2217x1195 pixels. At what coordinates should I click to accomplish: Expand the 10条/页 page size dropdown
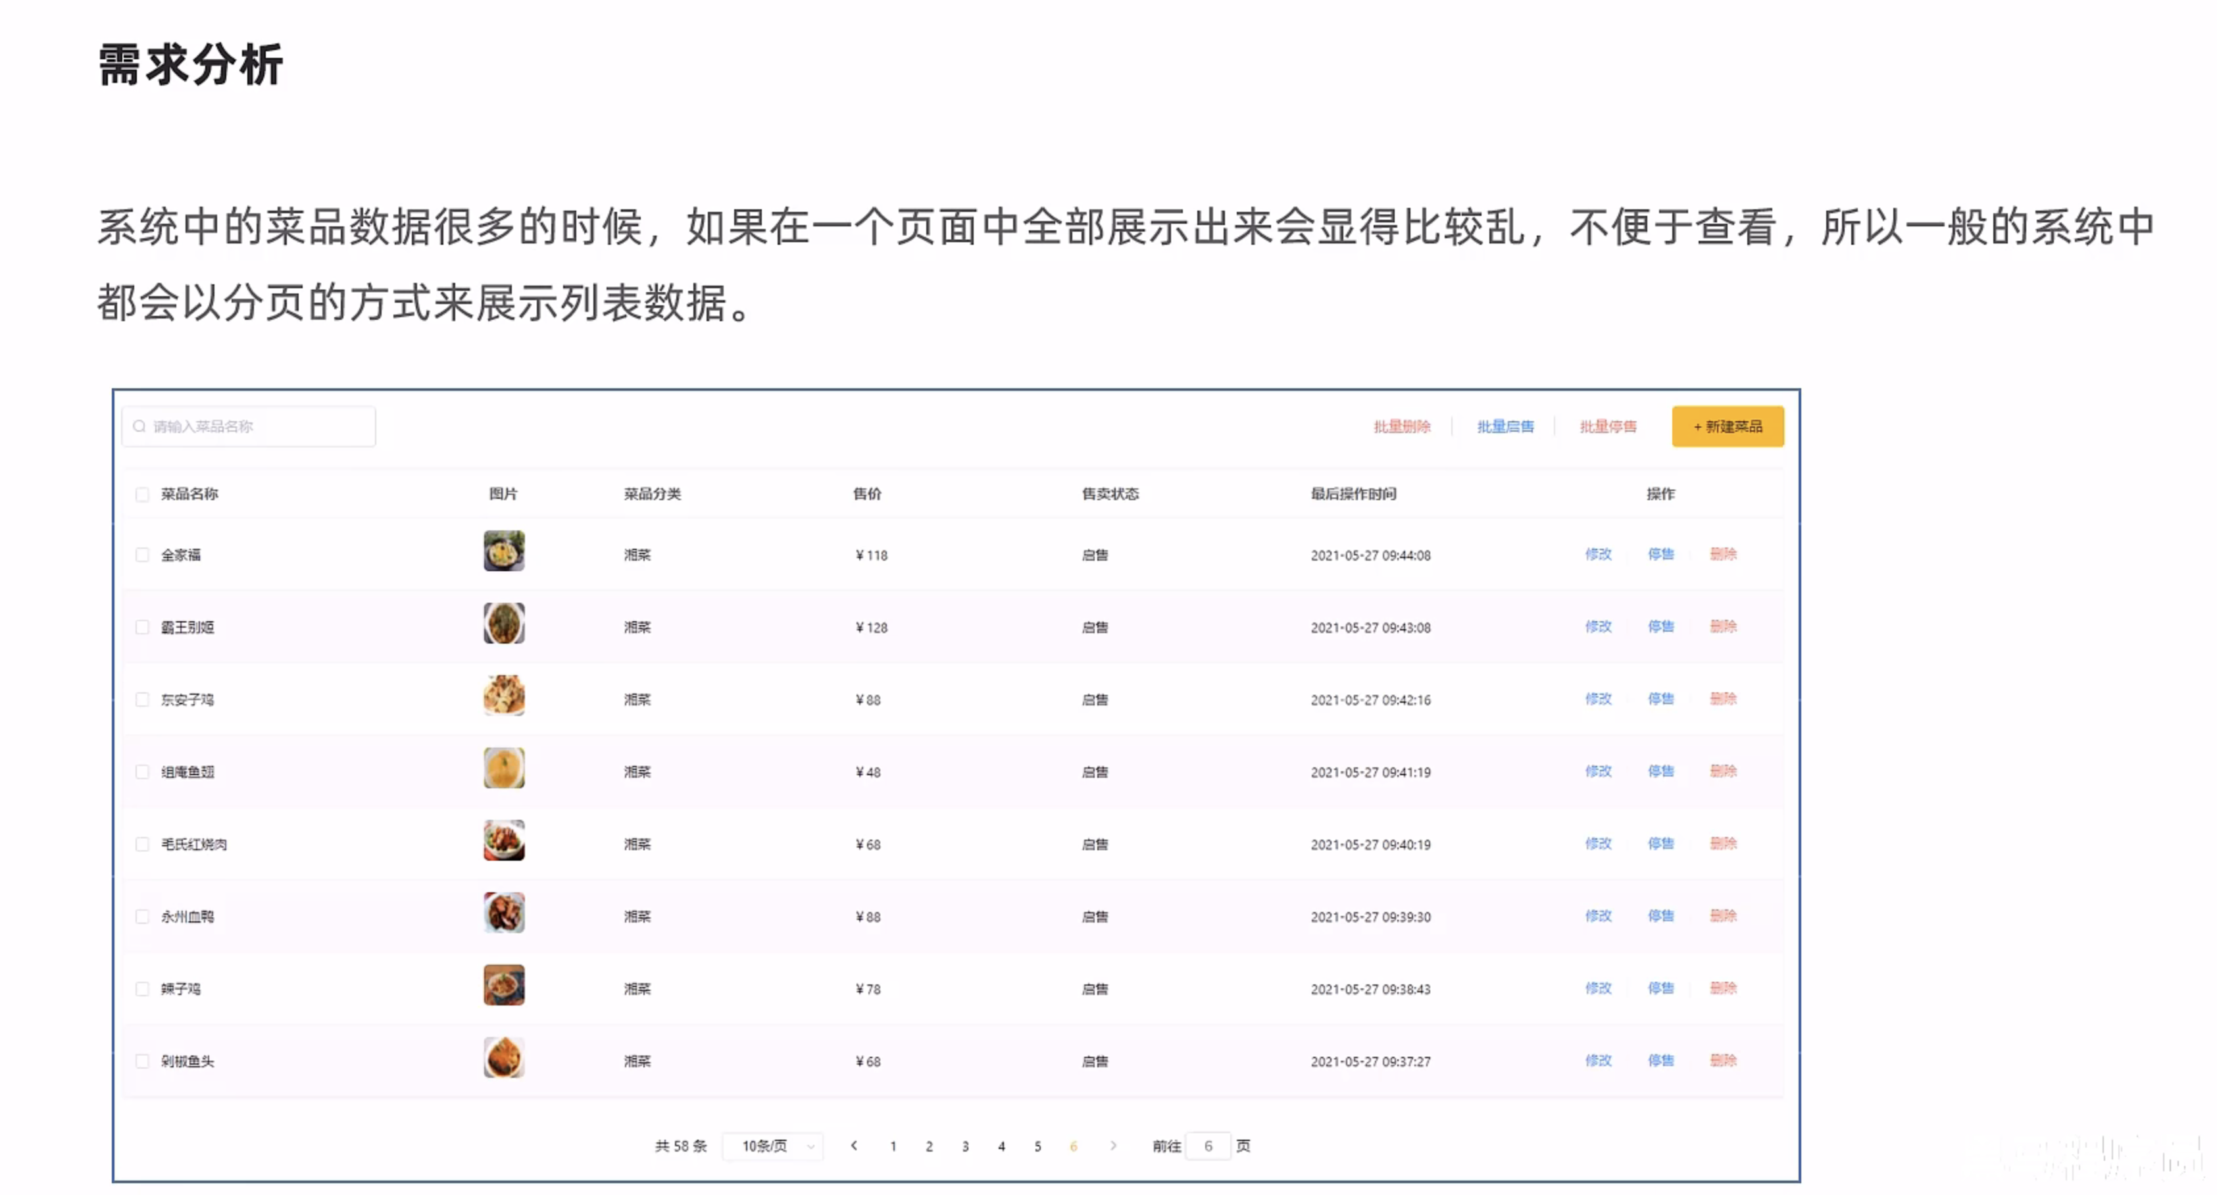click(x=773, y=1146)
